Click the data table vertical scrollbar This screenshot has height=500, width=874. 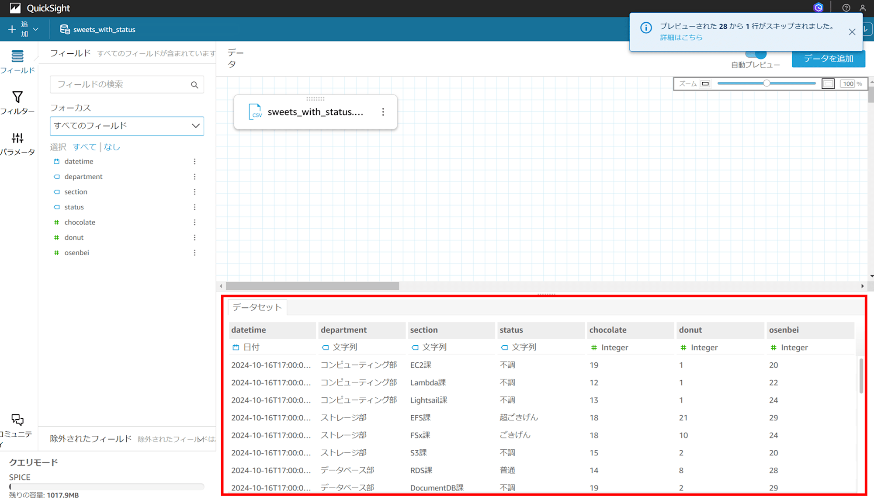point(861,376)
